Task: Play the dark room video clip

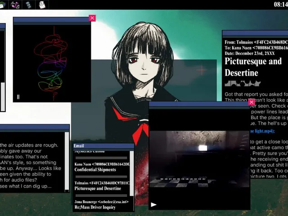Action: pos(153,204)
